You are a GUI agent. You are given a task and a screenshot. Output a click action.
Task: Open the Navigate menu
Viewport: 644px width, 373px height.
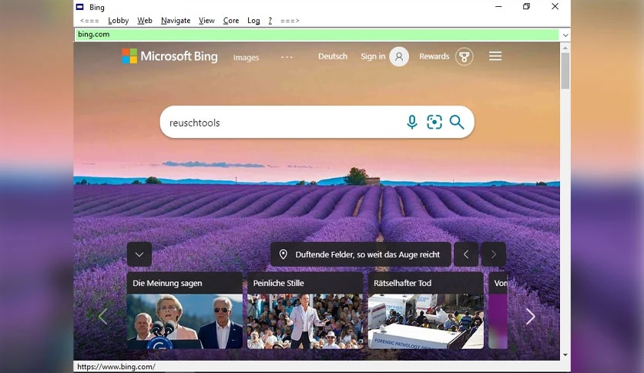(176, 21)
